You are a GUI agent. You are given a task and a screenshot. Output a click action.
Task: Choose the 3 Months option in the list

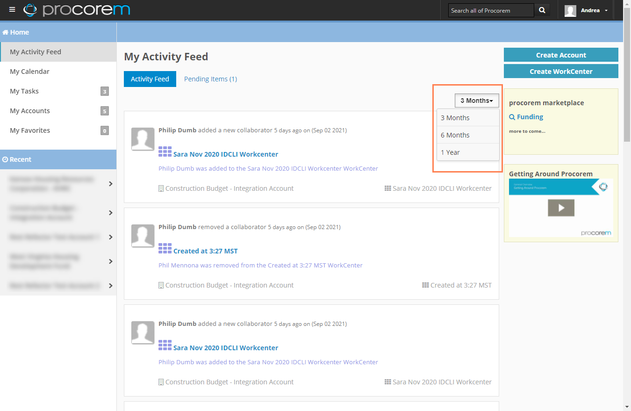pos(468,118)
